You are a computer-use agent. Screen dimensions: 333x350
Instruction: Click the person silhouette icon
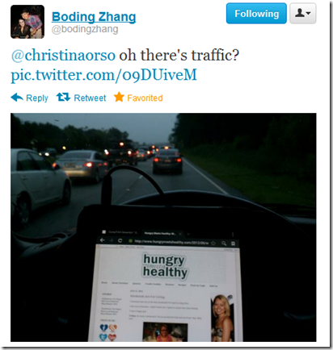point(299,13)
